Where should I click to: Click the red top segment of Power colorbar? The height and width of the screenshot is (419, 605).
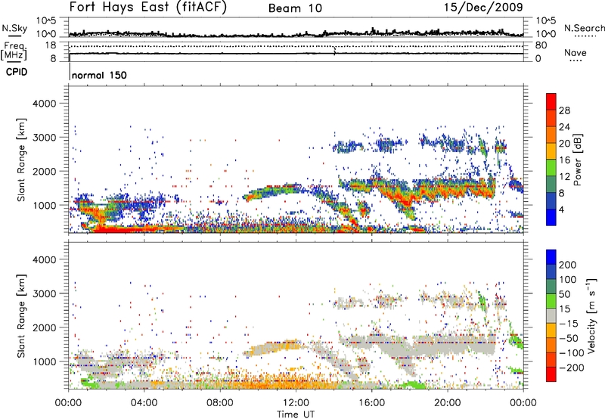tap(551, 101)
